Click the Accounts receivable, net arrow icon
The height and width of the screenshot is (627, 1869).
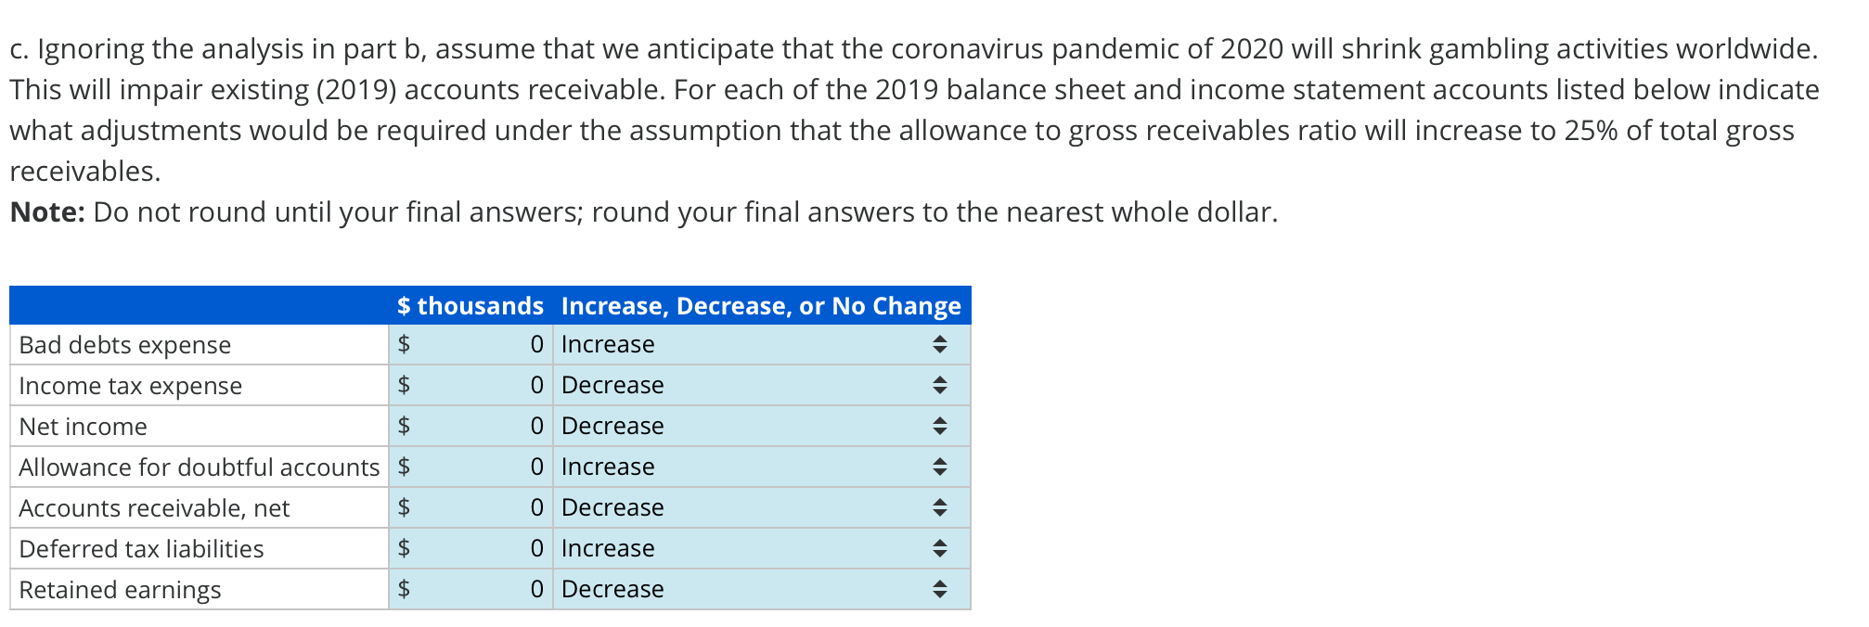click(x=939, y=507)
